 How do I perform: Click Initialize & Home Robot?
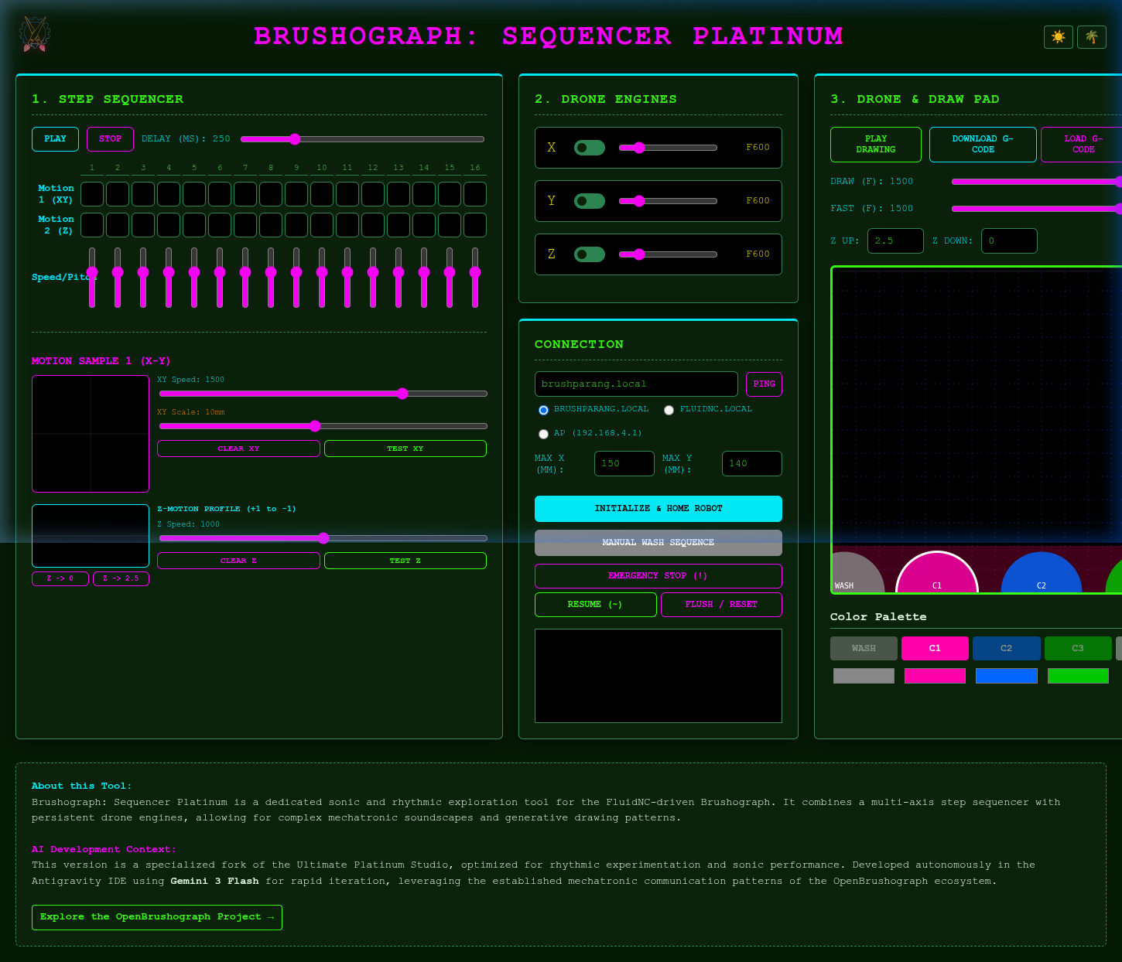[658, 509]
